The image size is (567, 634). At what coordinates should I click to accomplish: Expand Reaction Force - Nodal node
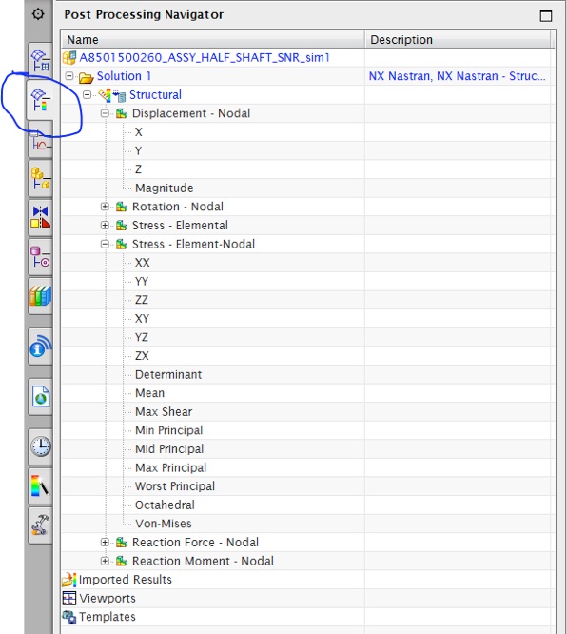coord(105,543)
